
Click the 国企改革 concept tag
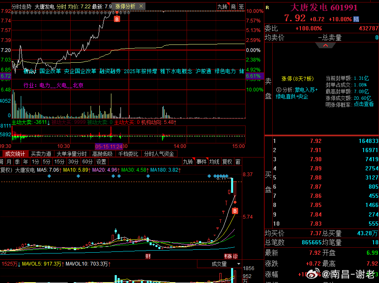(50, 71)
